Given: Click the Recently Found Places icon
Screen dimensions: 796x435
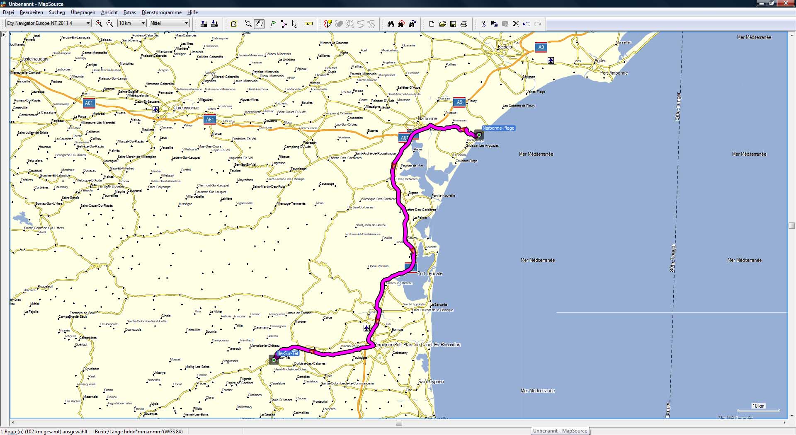Looking at the screenshot, I should point(412,24).
